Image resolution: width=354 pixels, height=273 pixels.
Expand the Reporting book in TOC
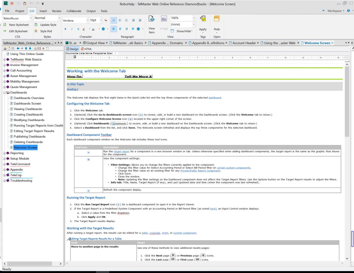click(4, 153)
